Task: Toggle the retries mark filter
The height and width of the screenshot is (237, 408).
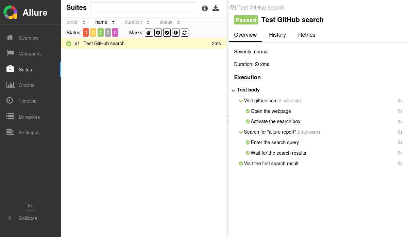Action: click(185, 33)
